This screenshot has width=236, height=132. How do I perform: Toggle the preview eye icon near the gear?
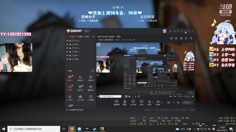(173, 102)
